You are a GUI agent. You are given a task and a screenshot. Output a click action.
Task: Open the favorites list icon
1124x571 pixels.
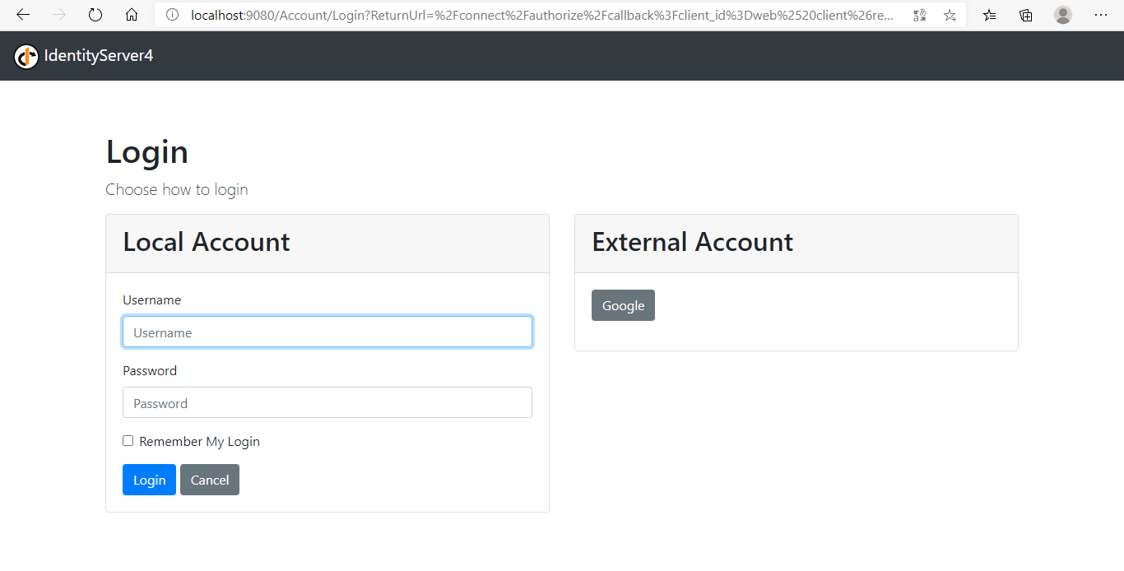(x=990, y=15)
